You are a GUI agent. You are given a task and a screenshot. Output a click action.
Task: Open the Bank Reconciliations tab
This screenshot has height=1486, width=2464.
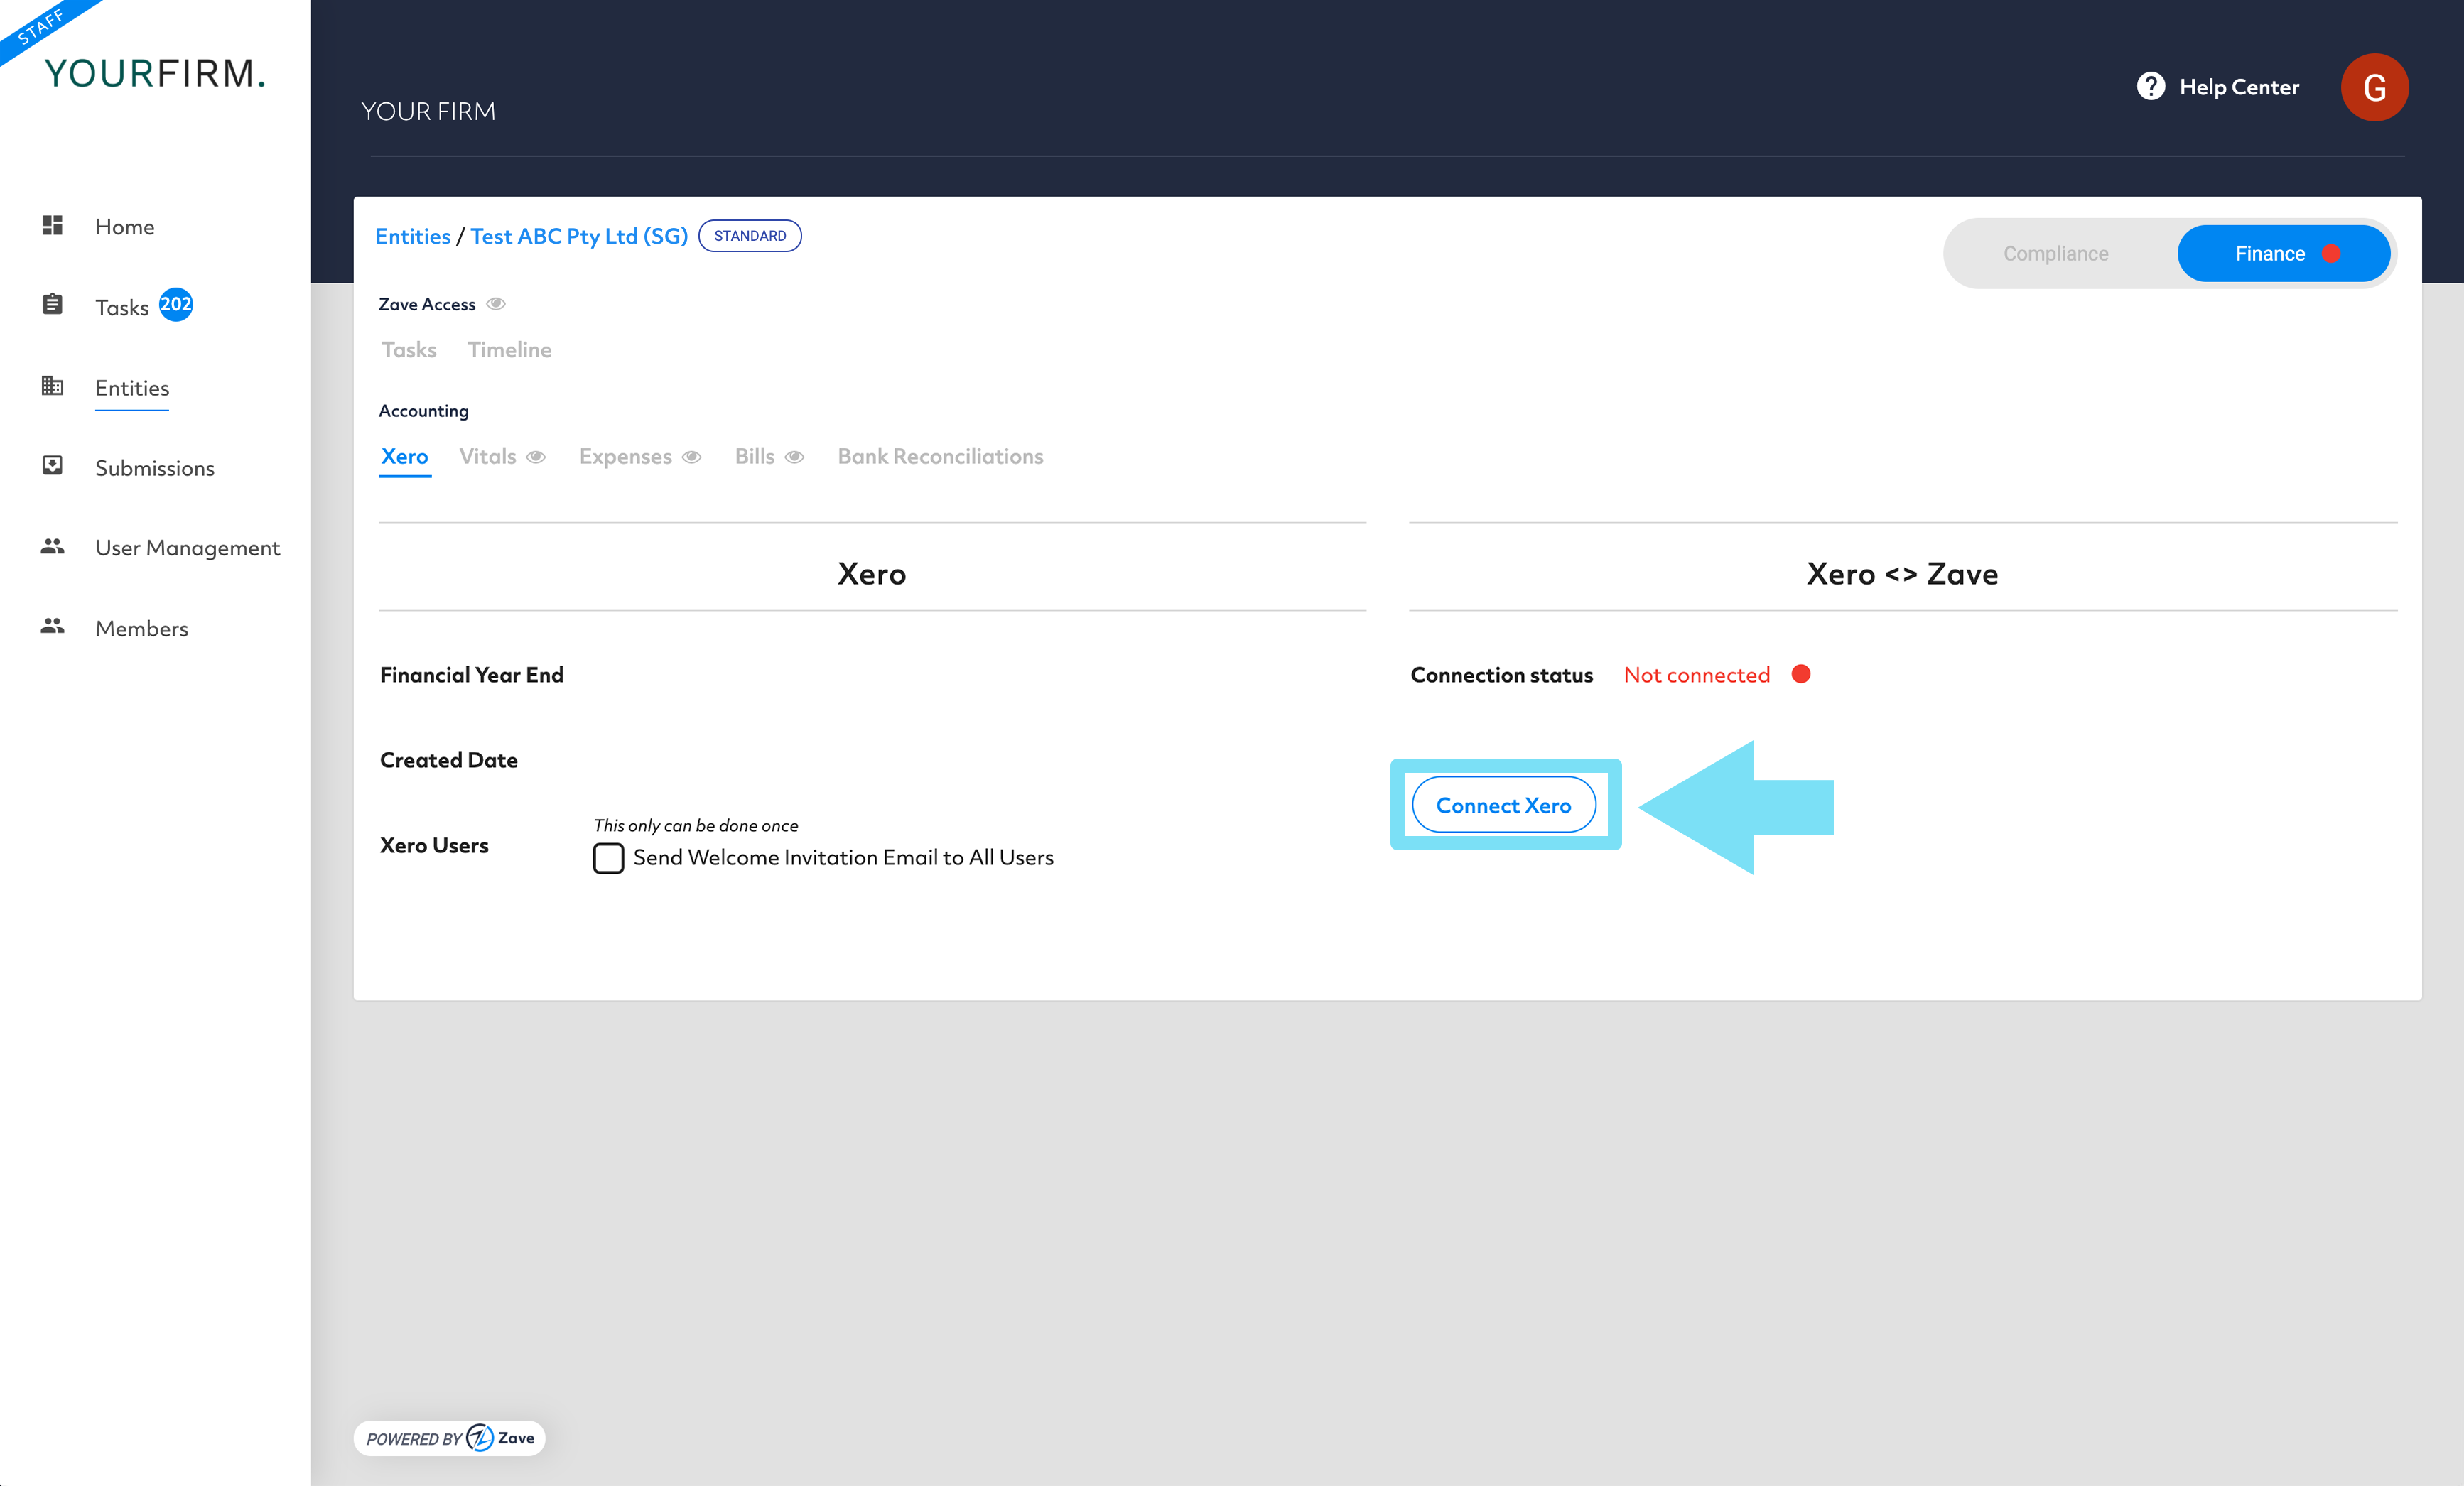[x=940, y=457]
